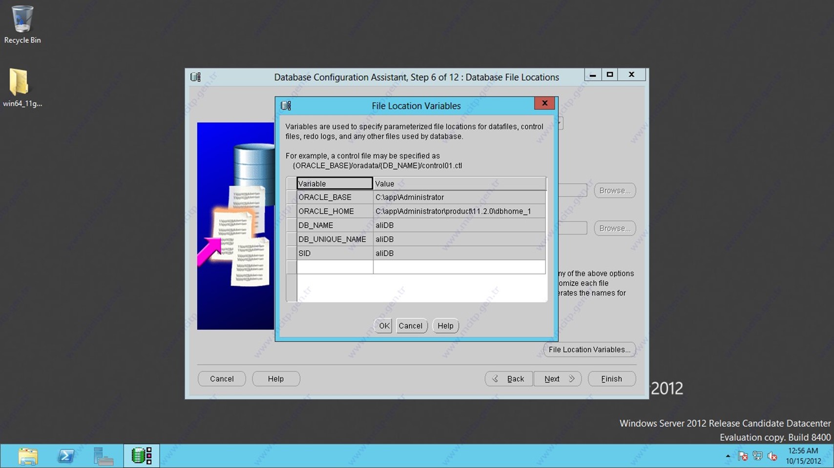Image resolution: width=834 pixels, height=468 pixels.
Task: Open File Explorer from the taskbar
Action: point(28,456)
